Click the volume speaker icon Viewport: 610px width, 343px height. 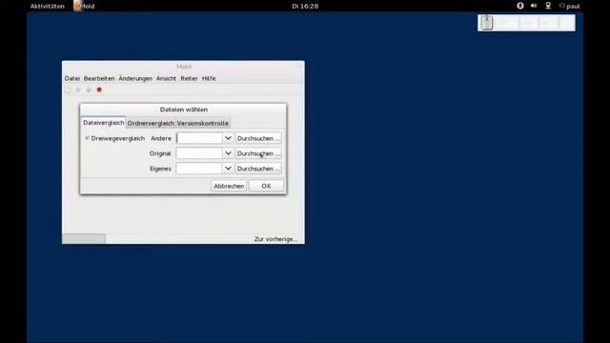(x=534, y=6)
